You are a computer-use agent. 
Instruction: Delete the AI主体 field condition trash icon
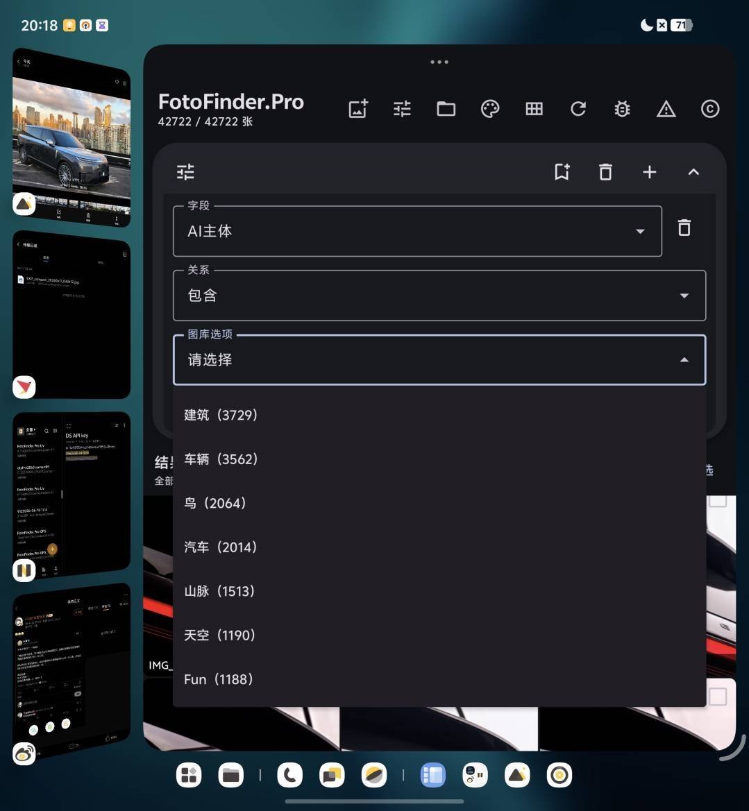[684, 228]
